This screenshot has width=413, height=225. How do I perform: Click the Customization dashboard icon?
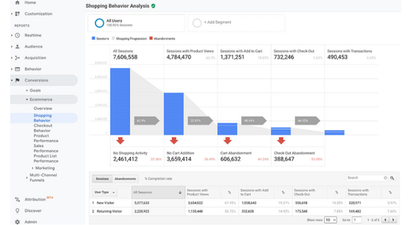pos(17,13)
